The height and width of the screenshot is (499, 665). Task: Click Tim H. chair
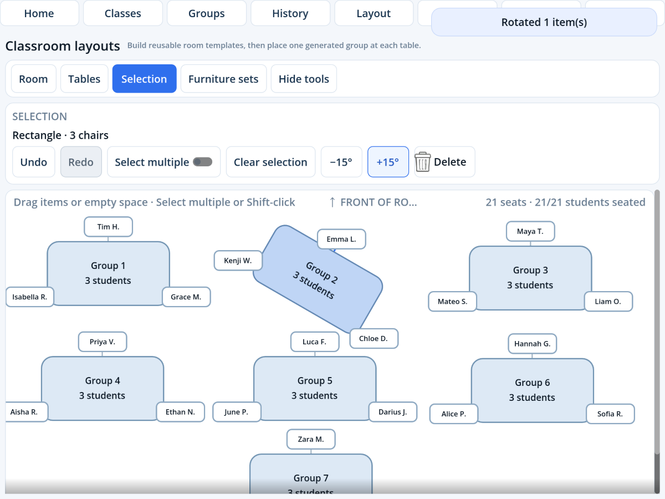(109, 227)
